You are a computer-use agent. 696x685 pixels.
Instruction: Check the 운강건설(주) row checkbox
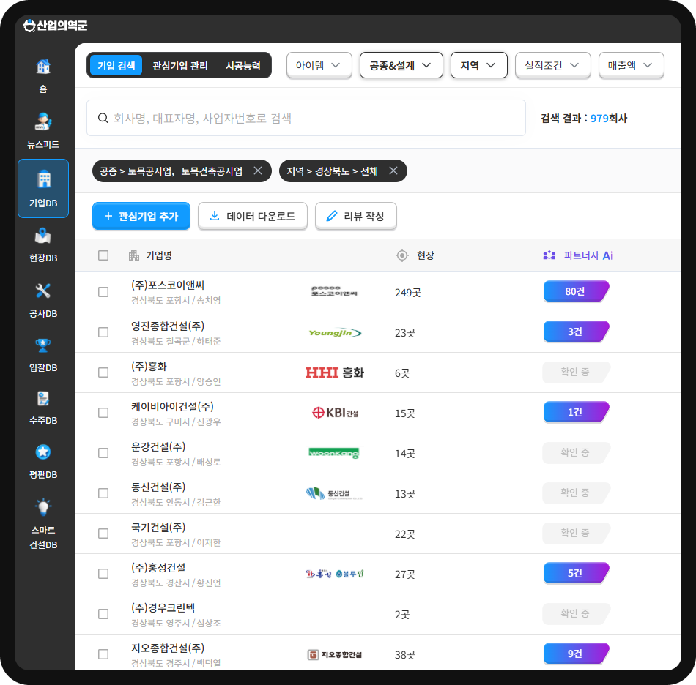click(x=103, y=453)
